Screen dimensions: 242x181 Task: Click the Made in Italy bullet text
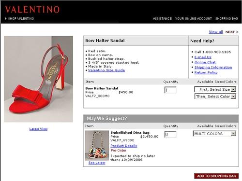[100, 67]
